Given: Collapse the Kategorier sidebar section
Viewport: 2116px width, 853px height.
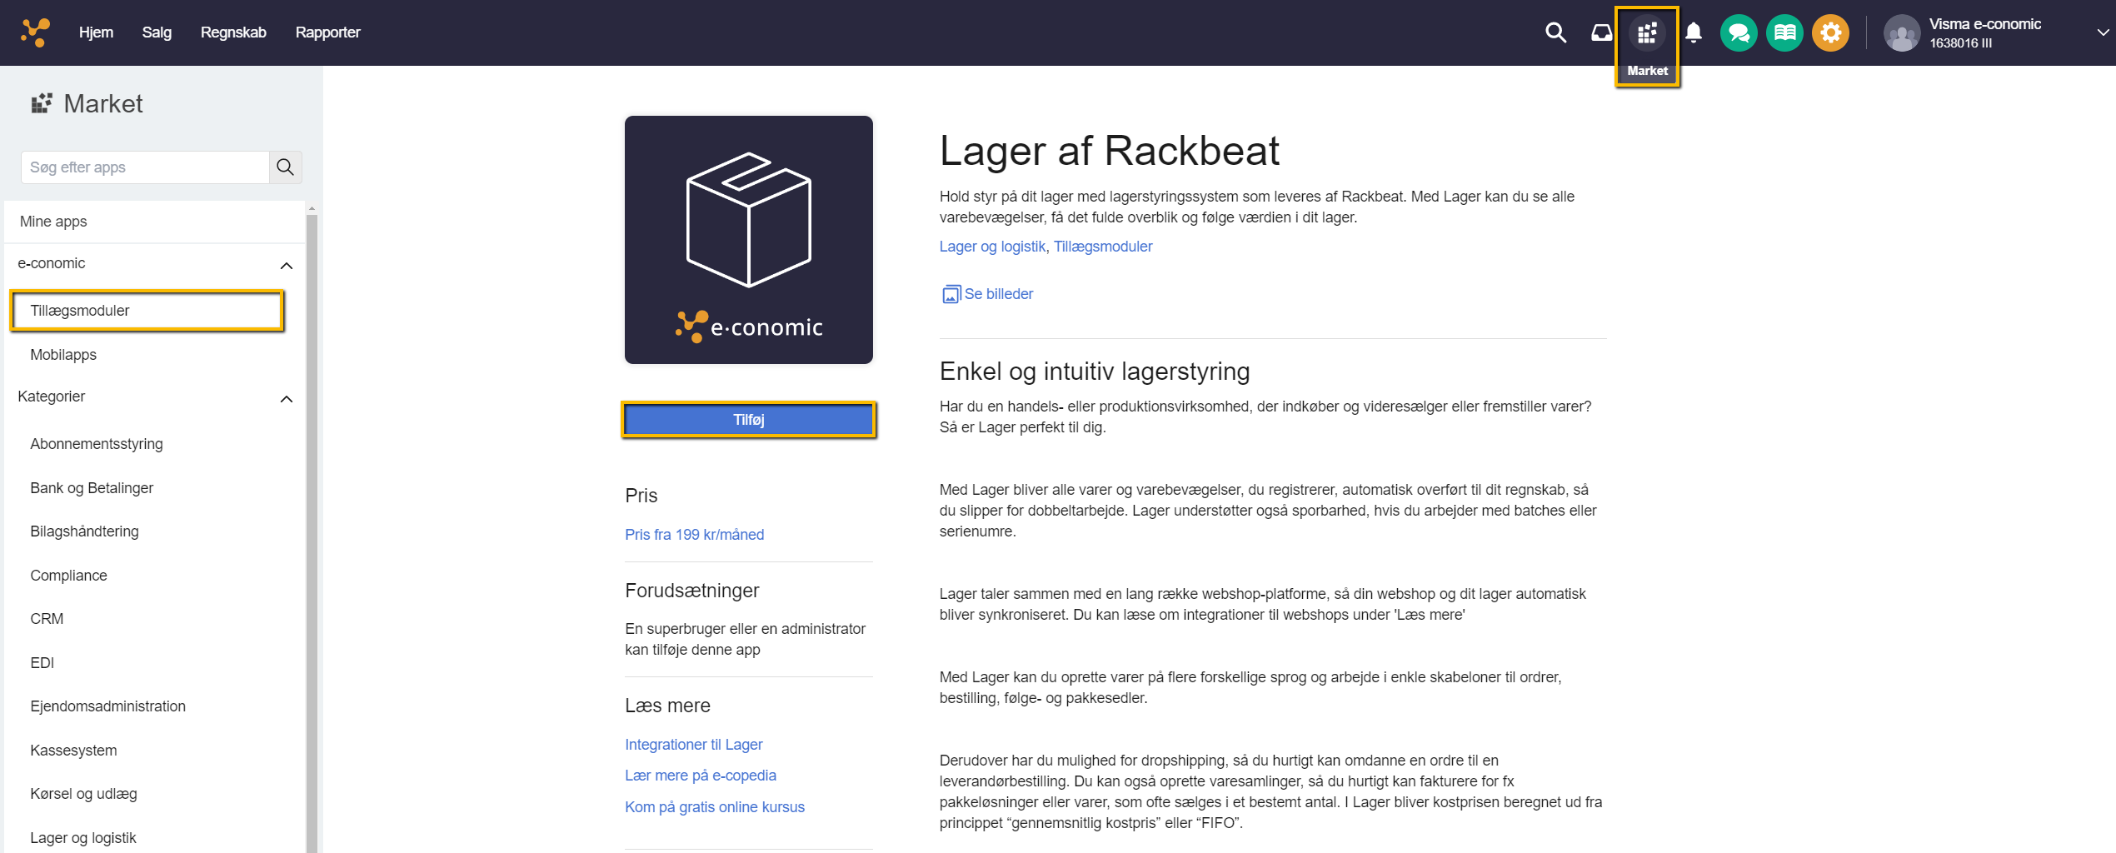Looking at the screenshot, I should point(287,399).
